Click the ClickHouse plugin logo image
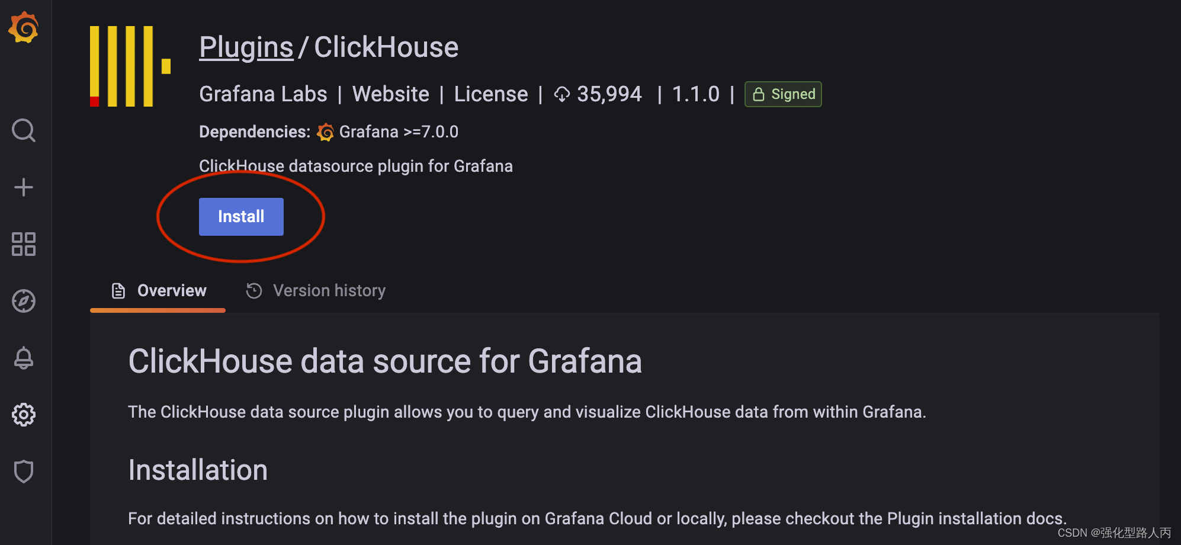The image size is (1181, 545). click(130, 65)
